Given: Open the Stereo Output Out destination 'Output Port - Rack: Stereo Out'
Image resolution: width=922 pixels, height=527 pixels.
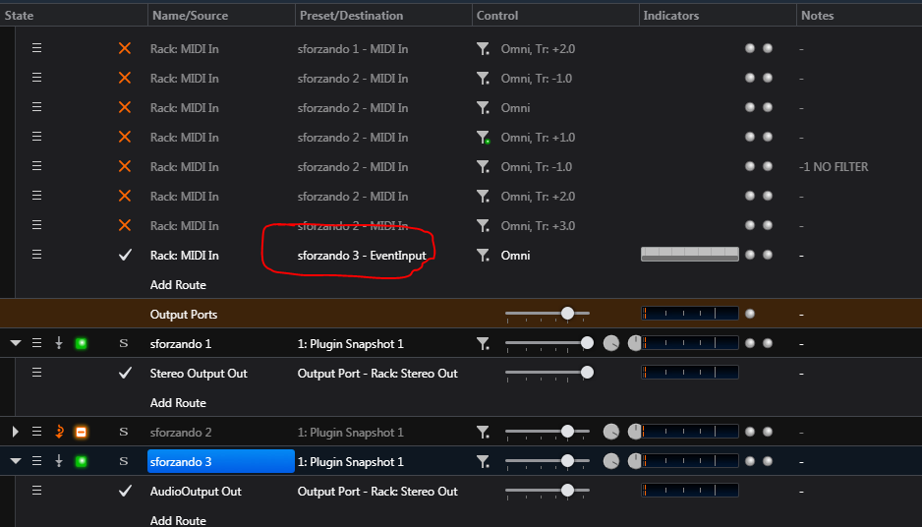Looking at the screenshot, I should 377,374.
